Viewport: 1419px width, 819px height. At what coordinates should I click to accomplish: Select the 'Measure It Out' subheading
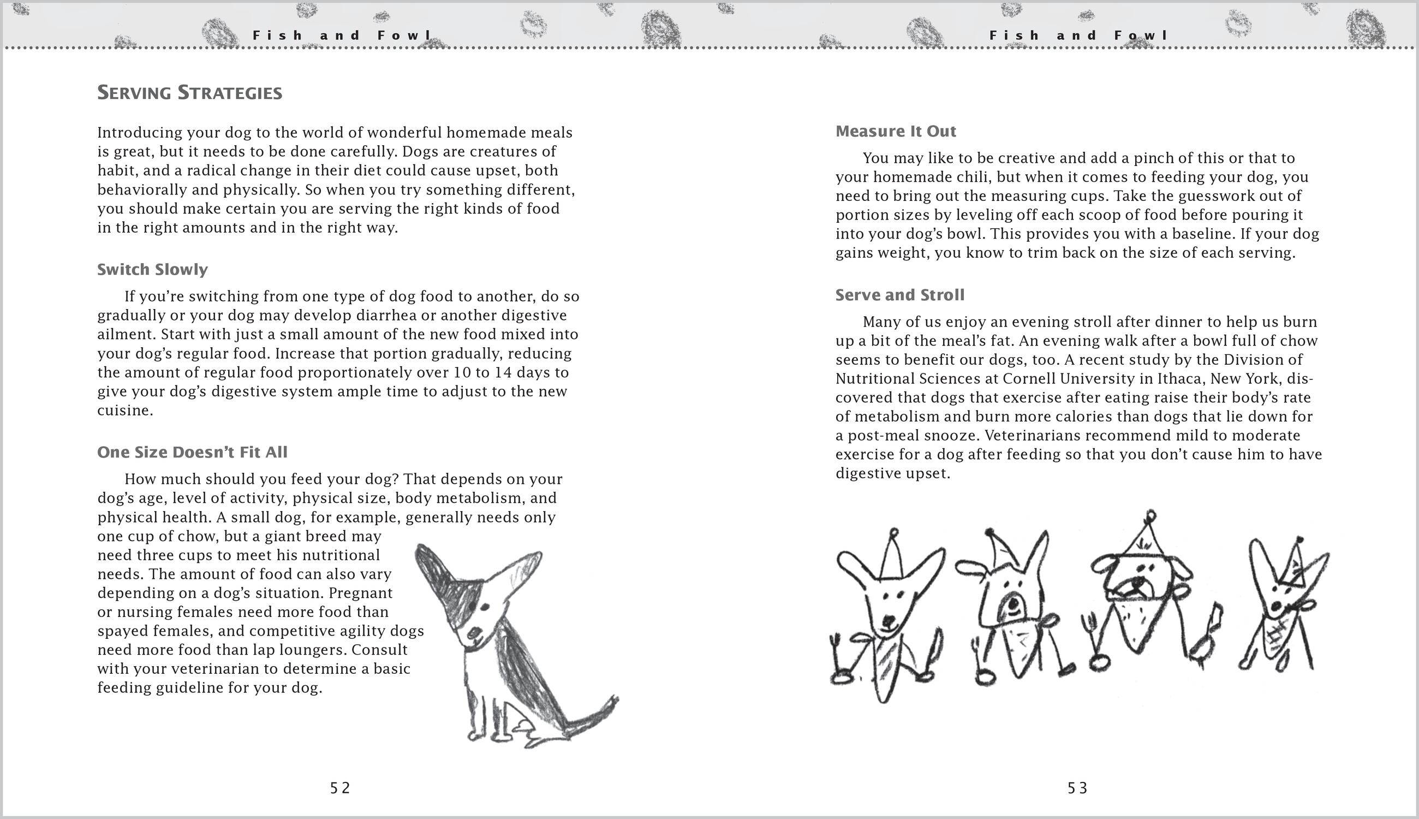896,131
